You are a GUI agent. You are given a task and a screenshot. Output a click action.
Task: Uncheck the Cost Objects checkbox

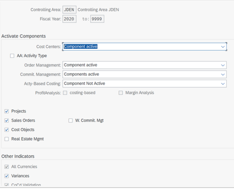pyautogui.click(x=7, y=130)
